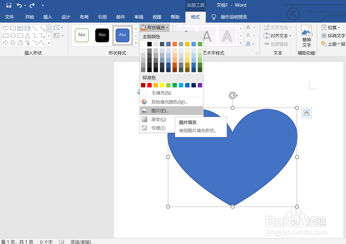
Task: Choose the right arrow shape
Action: click(x=6, y=43)
